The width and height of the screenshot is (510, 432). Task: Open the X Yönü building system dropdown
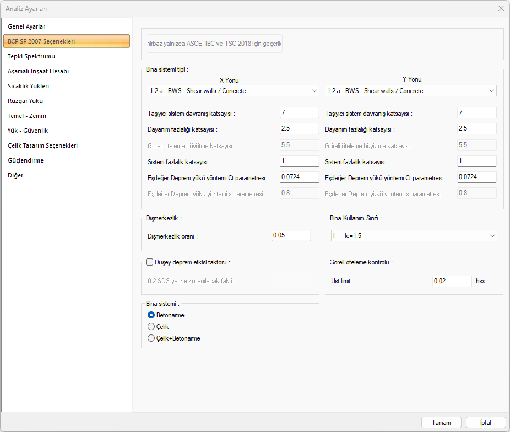233,91
